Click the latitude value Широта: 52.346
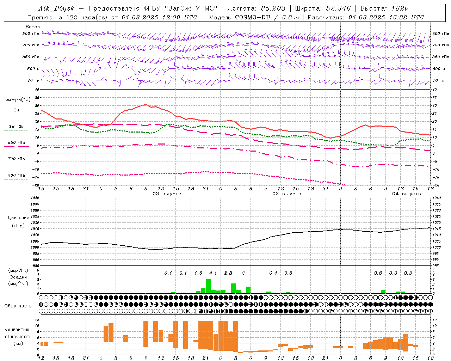This screenshot has width=451, height=361. (x=323, y=8)
